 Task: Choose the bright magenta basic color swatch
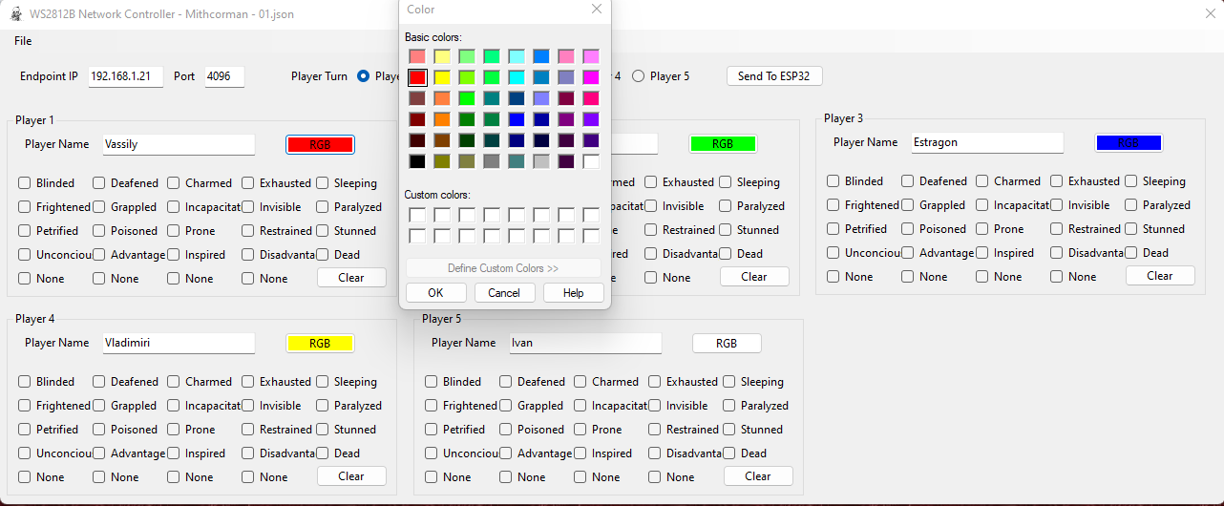(591, 77)
